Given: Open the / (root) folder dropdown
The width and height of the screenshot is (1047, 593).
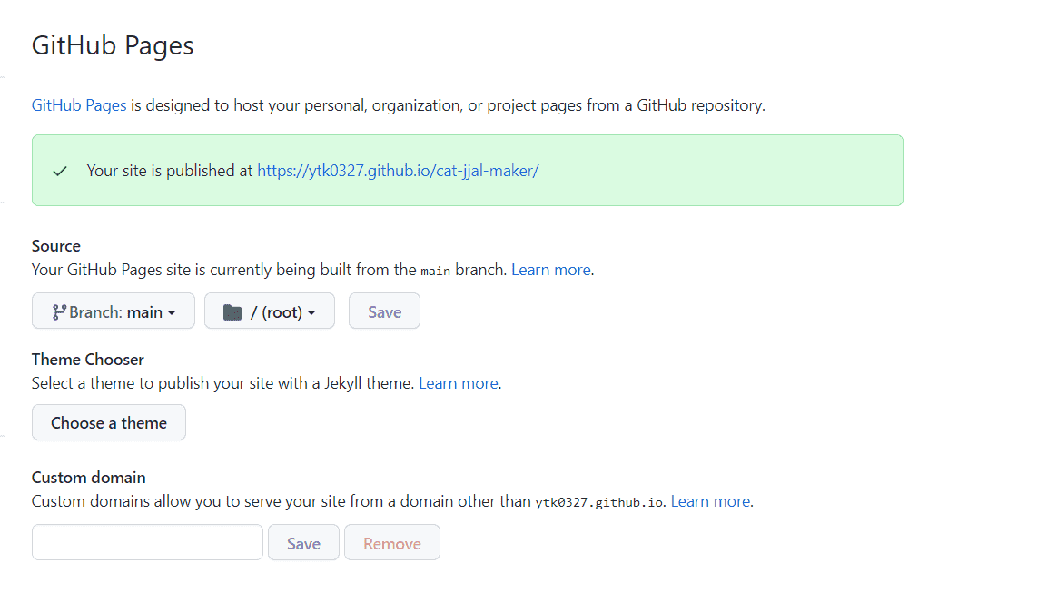Looking at the screenshot, I should (270, 311).
